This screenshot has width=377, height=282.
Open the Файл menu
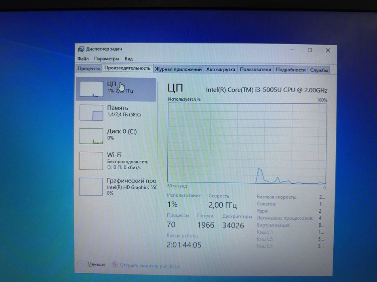(83, 58)
